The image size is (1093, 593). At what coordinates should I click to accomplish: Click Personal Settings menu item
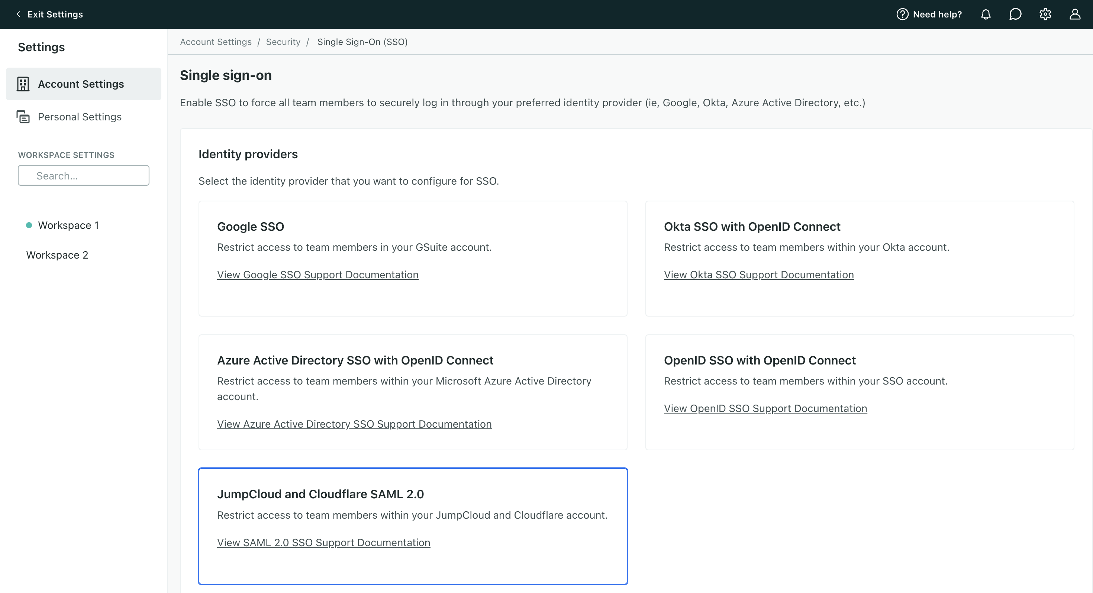pos(80,116)
